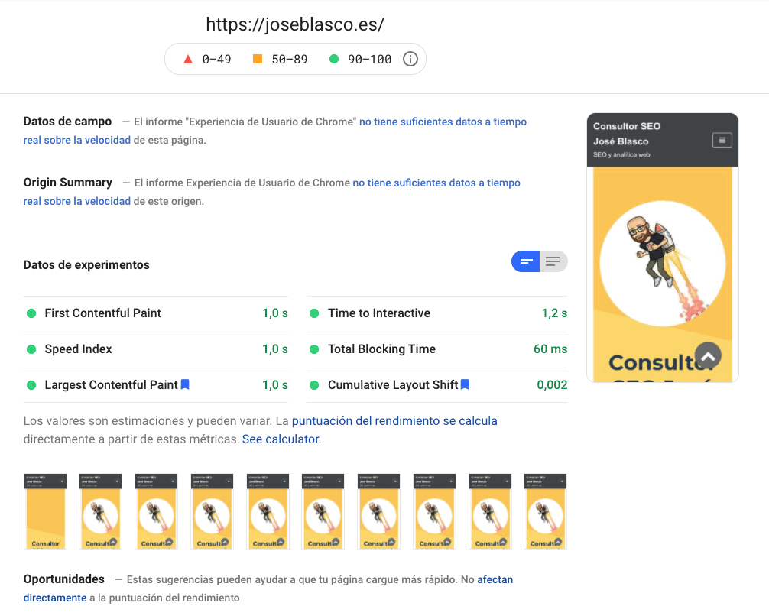Click the green circle 90–100 legend icon
This screenshot has height=616, width=769.
click(x=333, y=59)
